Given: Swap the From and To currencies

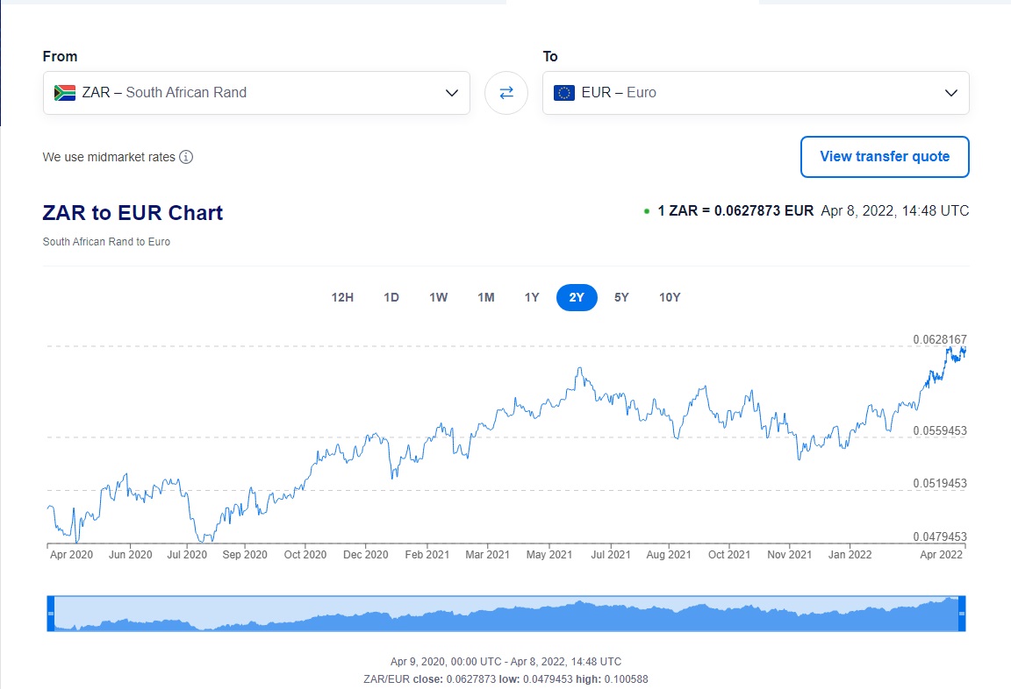Looking at the screenshot, I should (506, 93).
